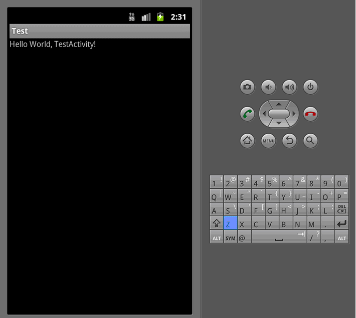Click the B key

[x=286, y=223]
